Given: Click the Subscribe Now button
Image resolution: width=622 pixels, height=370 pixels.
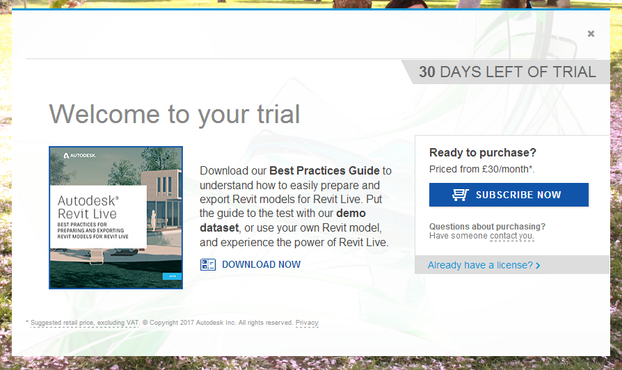Looking at the screenshot, I should point(509,195).
